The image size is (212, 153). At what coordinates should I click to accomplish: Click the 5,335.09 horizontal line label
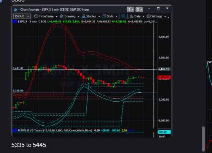tap(18, 90)
